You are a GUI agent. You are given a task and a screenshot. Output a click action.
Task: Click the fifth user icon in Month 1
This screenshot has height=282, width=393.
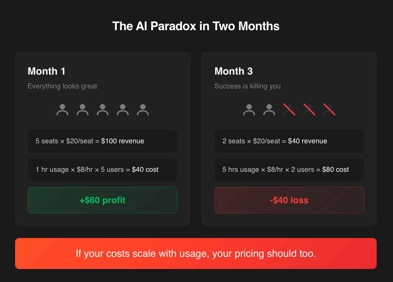pyautogui.click(x=143, y=110)
